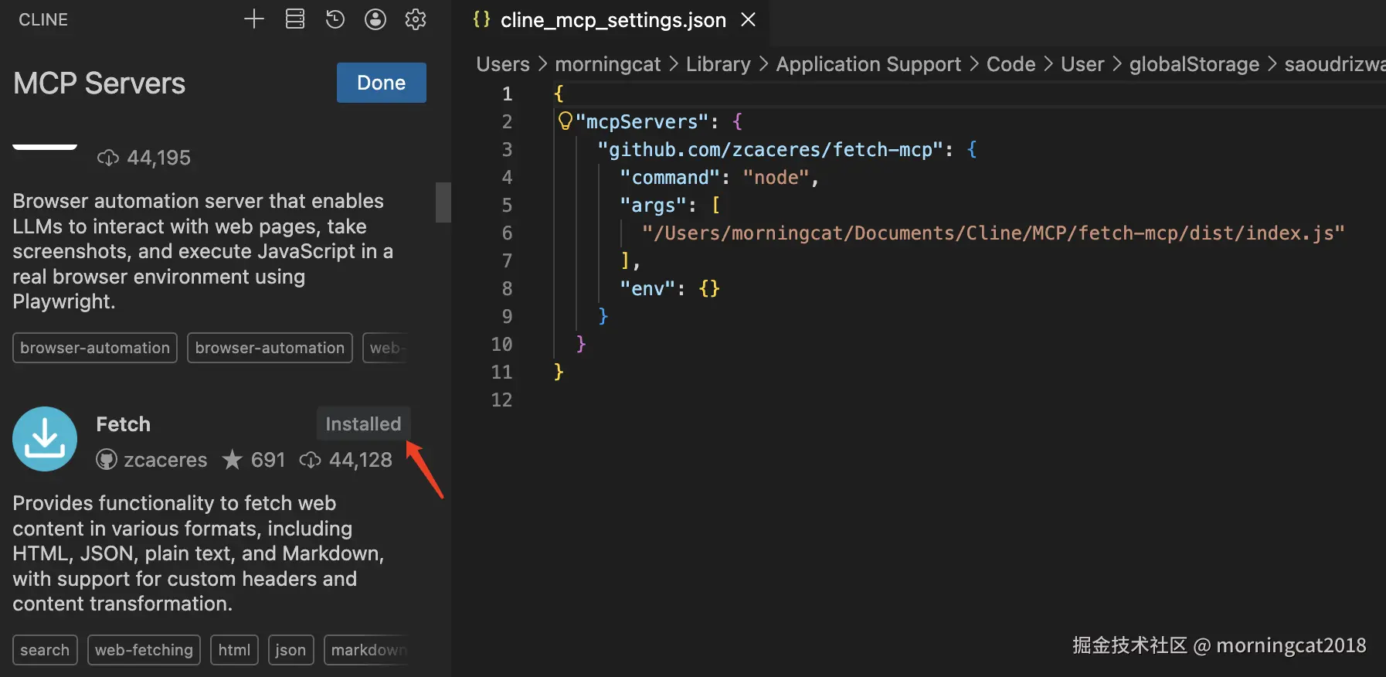Click the 44,128 download count
The width and height of the screenshot is (1386, 677).
click(361, 461)
